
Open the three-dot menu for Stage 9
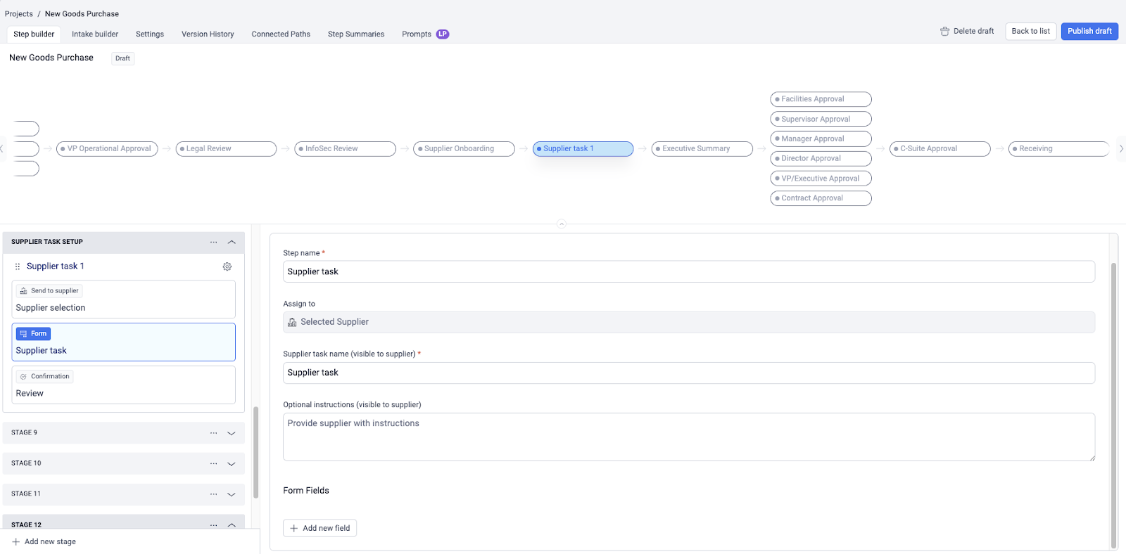213,433
